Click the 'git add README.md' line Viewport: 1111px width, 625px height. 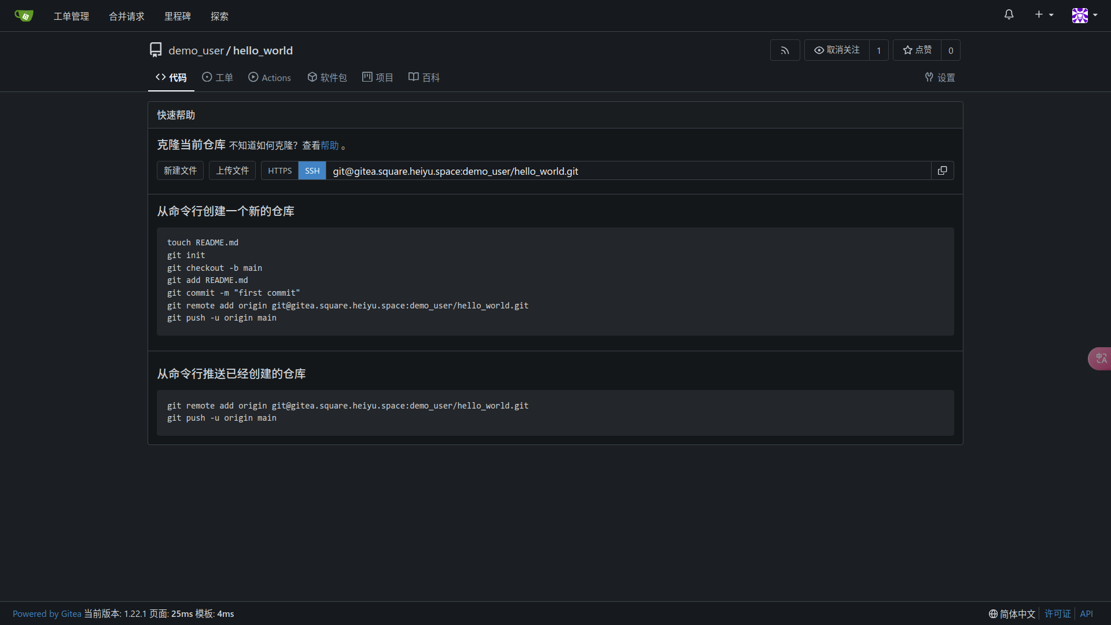(208, 280)
